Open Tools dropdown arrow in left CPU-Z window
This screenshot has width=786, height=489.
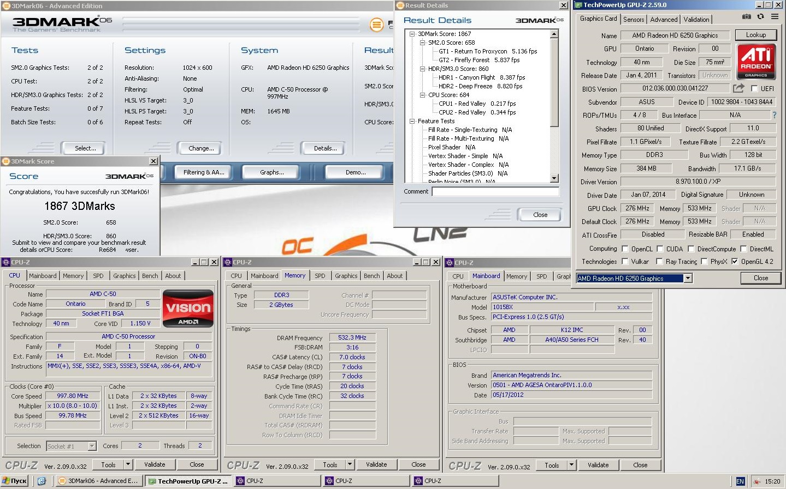(128, 464)
